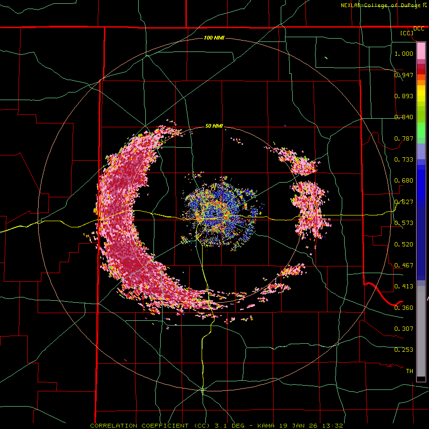Click the 0.307 legend value
The width and height of the screenshot is (429, 429).
click(404, 328)
